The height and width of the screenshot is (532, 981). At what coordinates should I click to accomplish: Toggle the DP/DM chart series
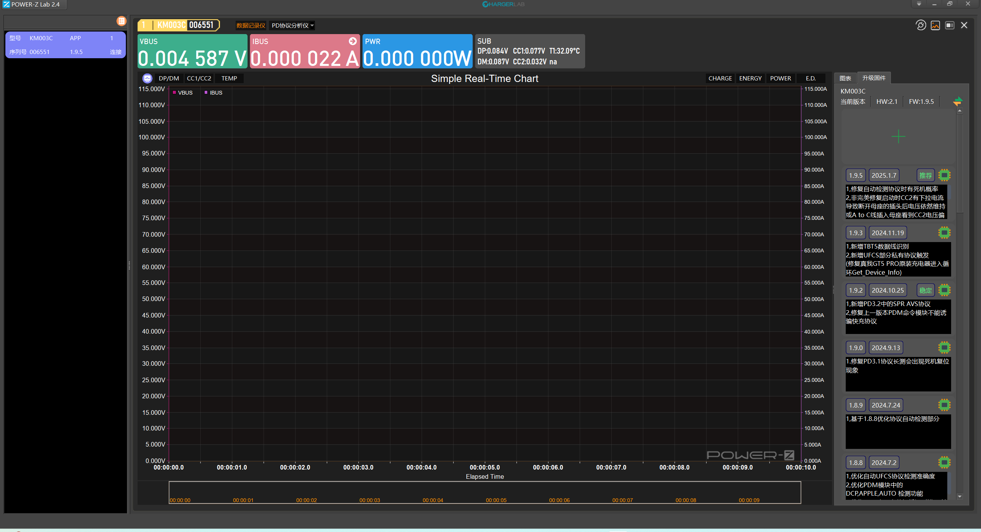point(169,79)
